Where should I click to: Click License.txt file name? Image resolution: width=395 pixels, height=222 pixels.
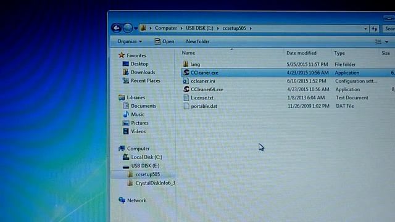202,97
